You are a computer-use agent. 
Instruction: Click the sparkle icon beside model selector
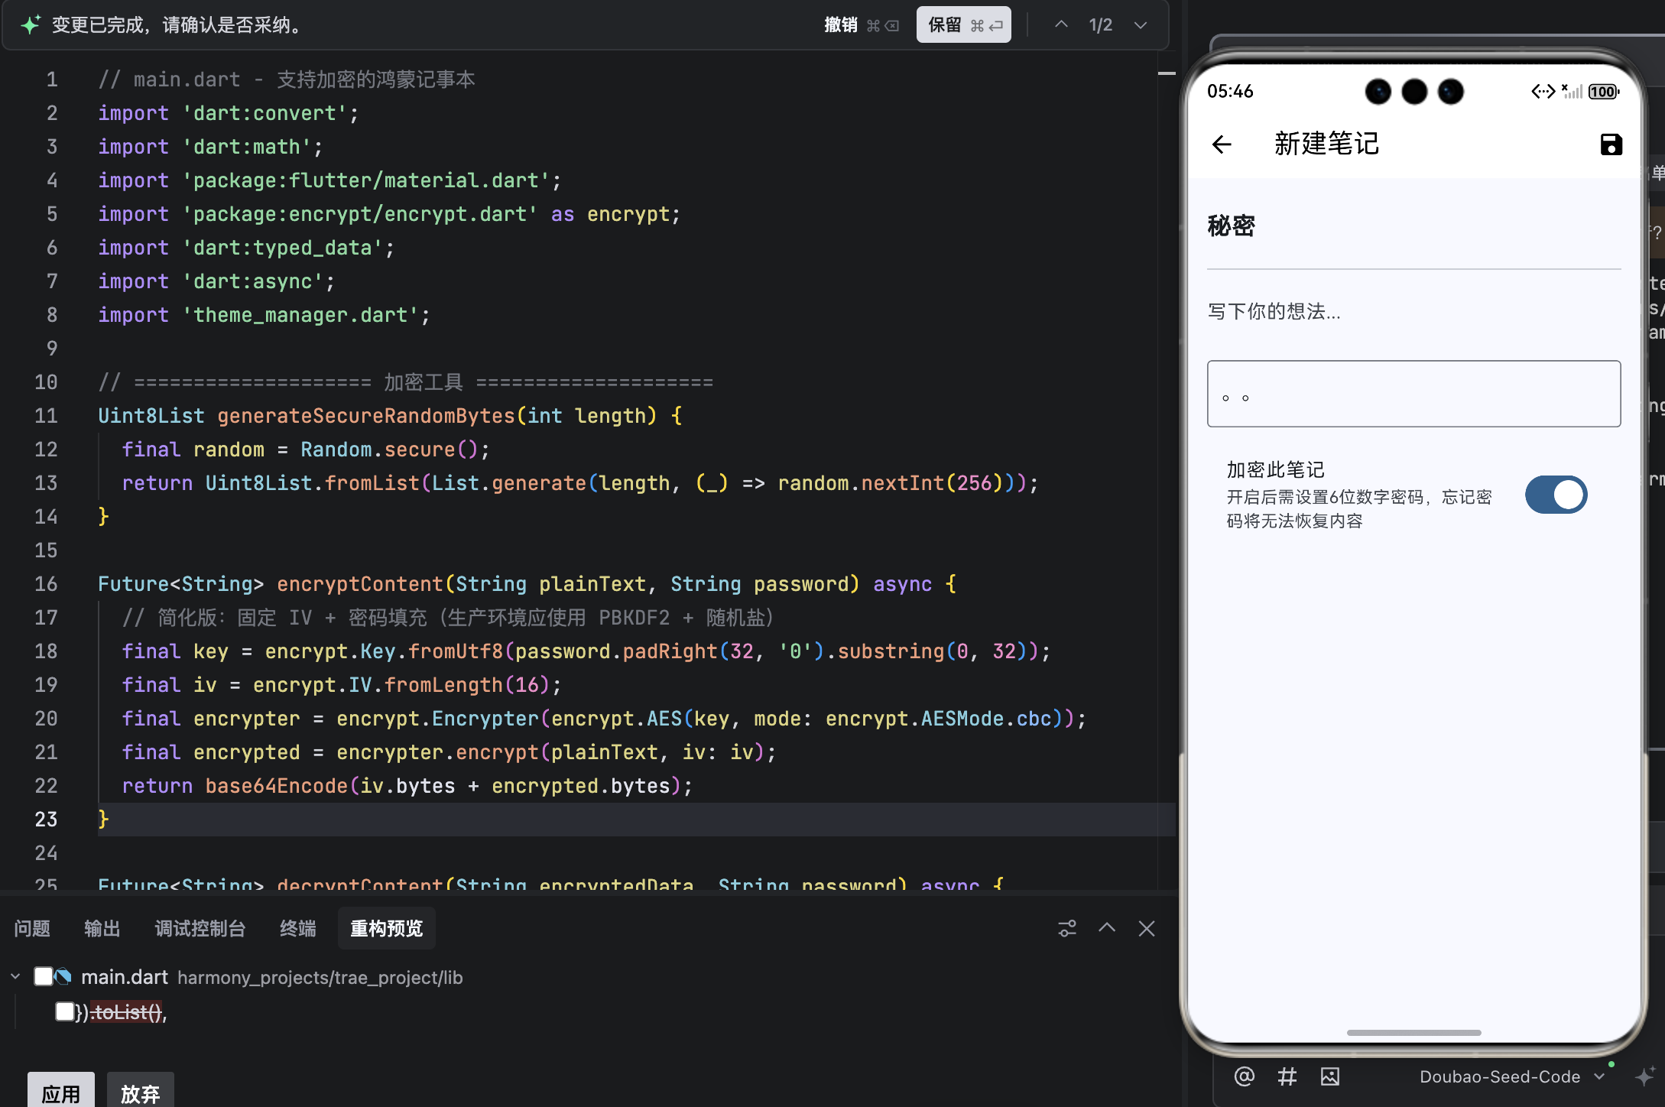point(1644,1076)
